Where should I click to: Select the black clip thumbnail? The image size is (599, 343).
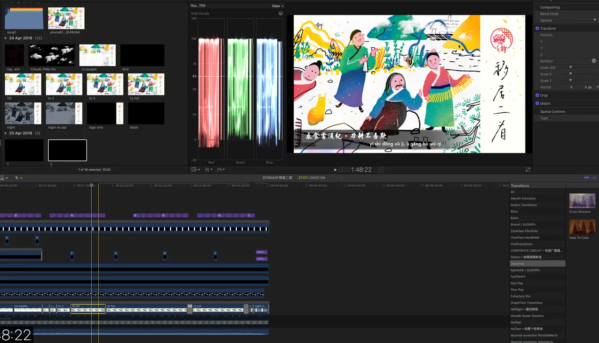click(146, 113)
